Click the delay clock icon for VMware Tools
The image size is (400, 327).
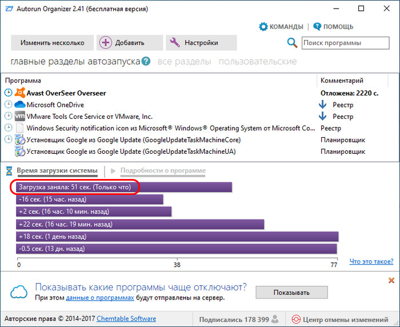tap(9, 116)
